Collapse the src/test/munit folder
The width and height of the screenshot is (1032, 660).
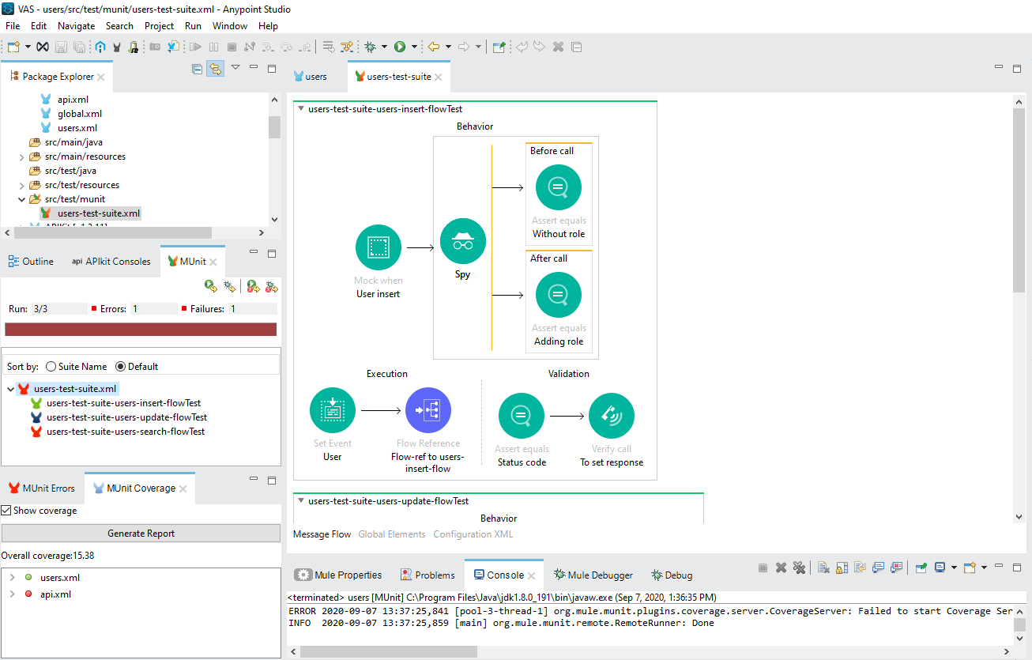pos(22,199)
